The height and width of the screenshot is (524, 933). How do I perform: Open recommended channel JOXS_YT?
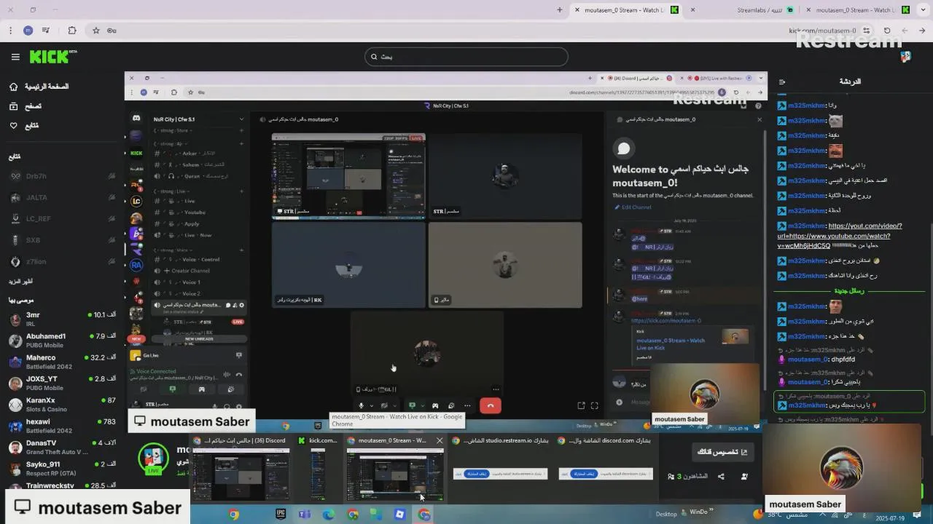point(62,383)
